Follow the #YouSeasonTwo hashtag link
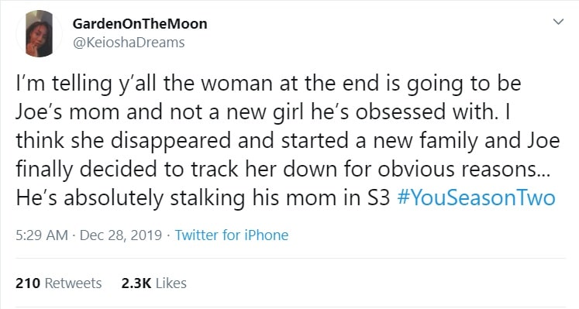 (x=477, y=197)
